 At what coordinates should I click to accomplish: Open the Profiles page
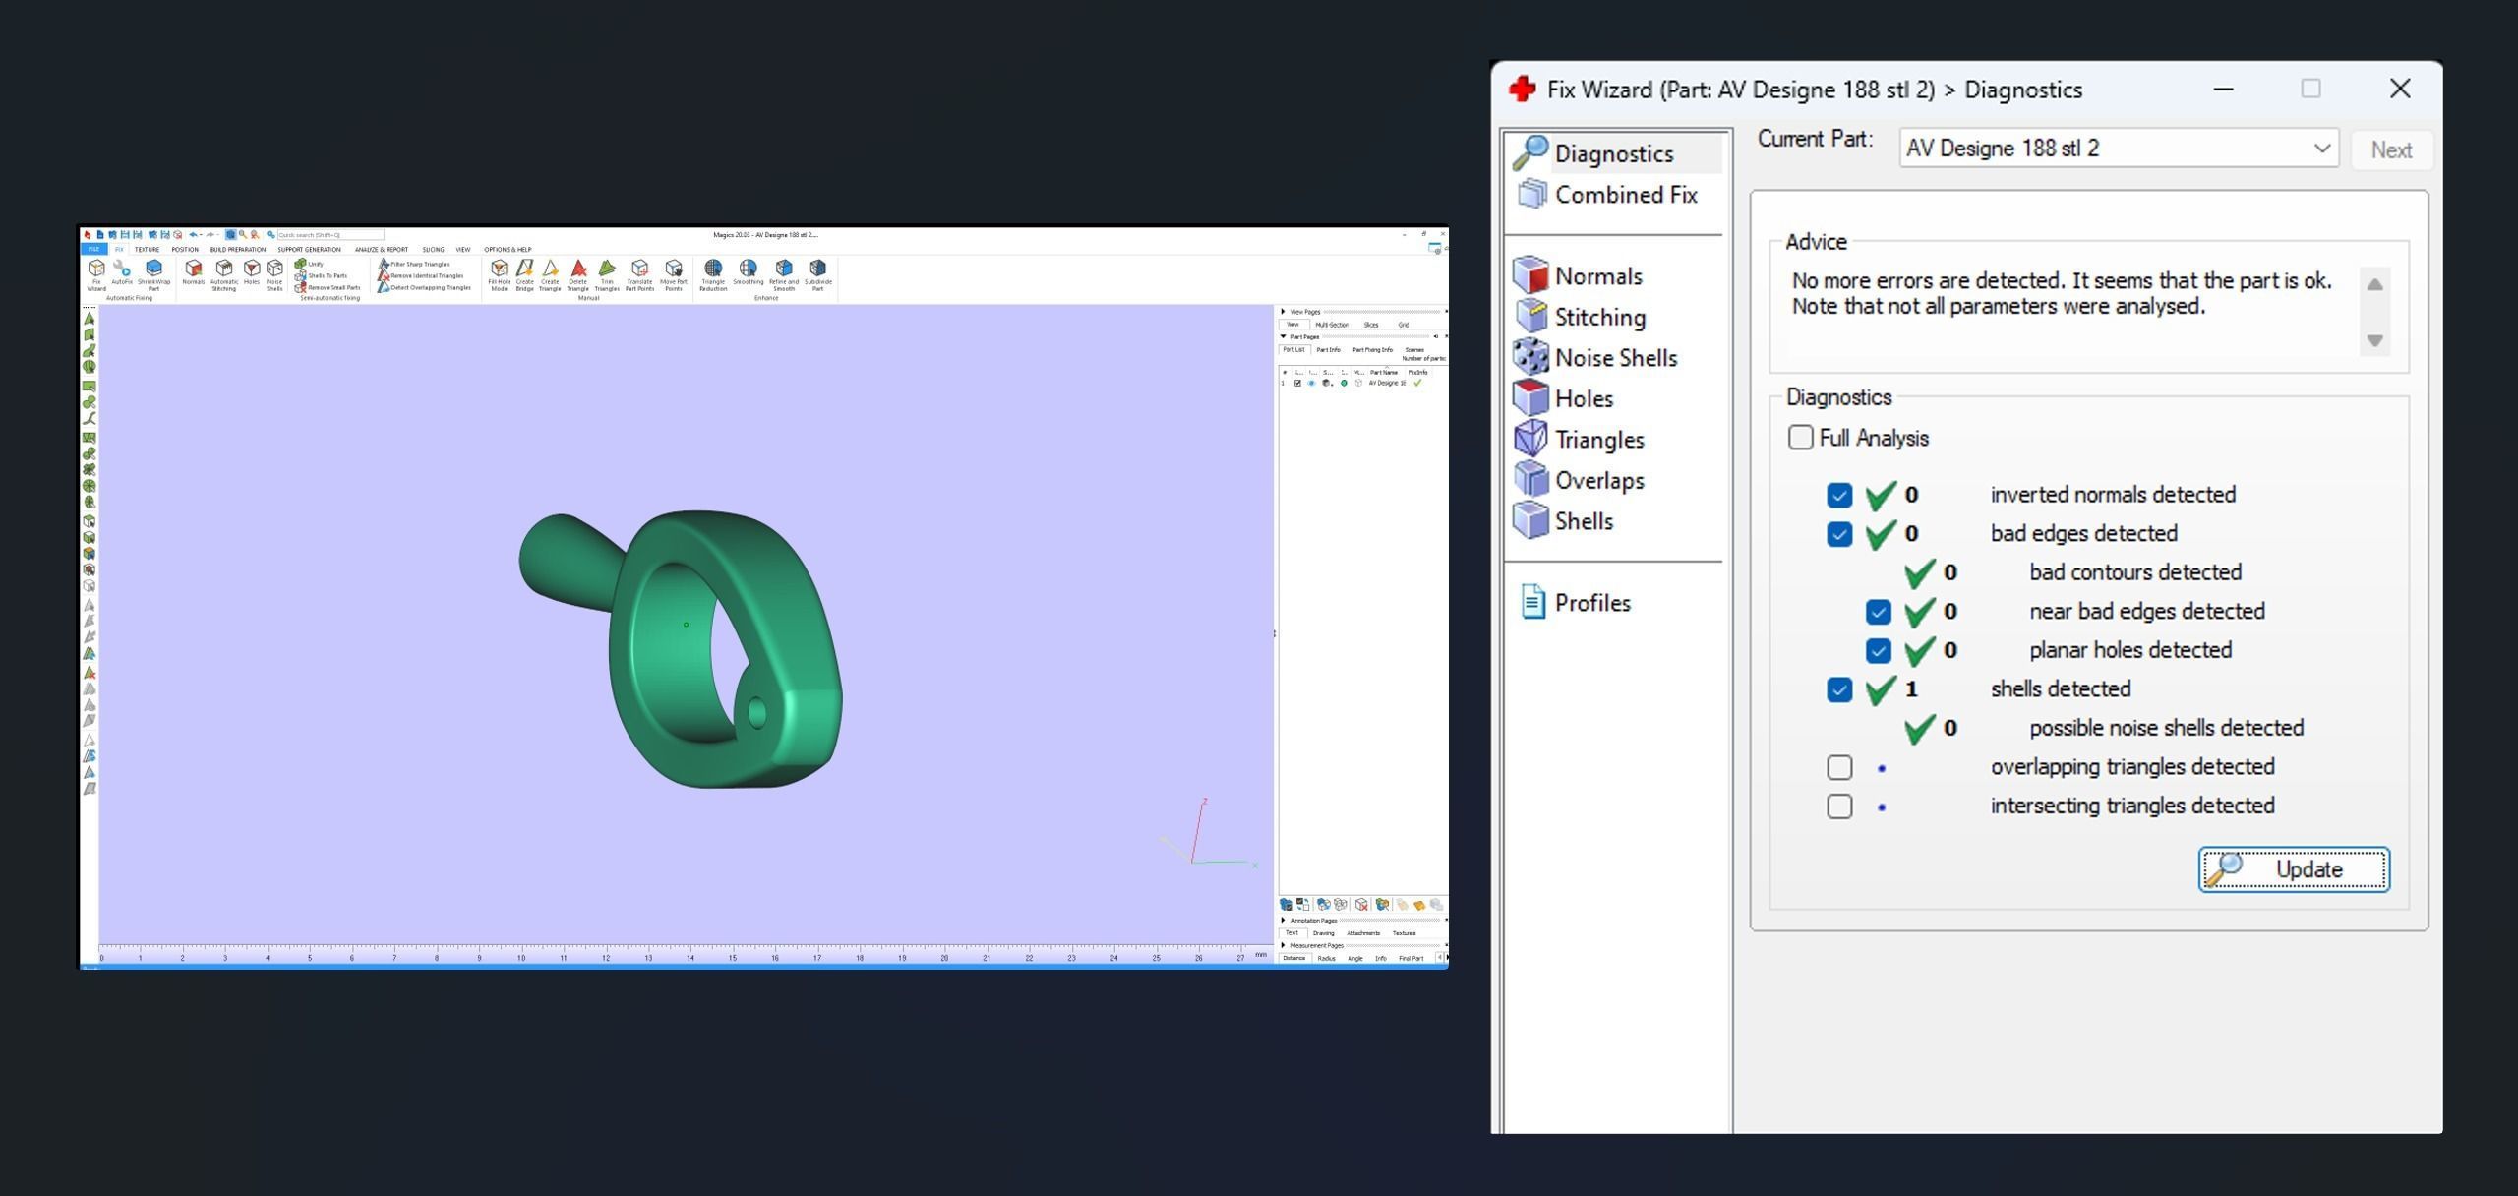point(1591,603)
